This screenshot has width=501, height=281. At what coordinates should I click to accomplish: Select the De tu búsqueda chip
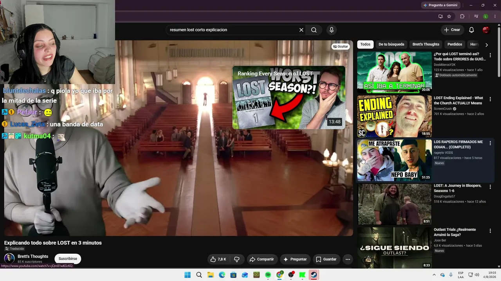391,44
